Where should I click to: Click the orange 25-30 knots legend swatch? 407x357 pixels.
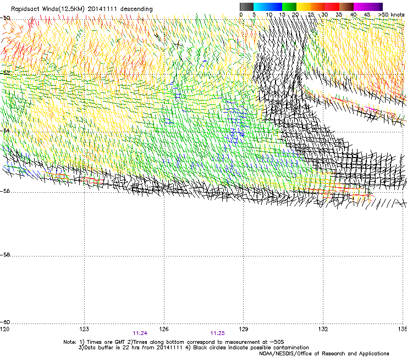(x=318, y=7)
